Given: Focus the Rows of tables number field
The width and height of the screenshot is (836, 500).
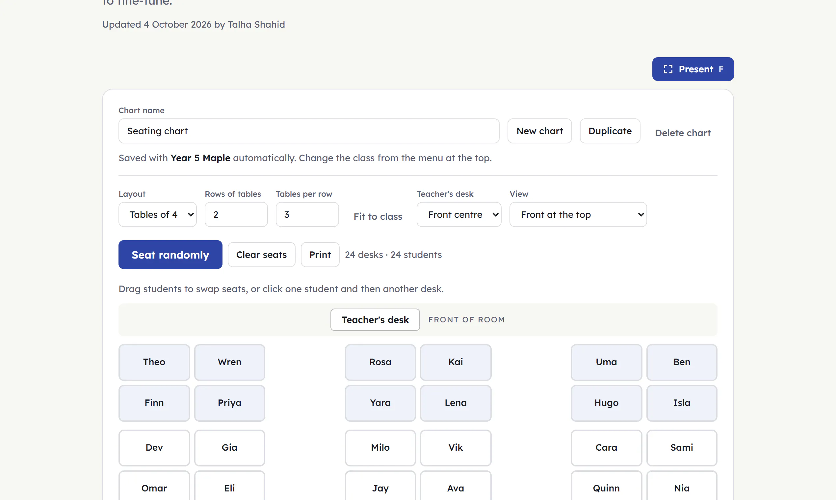Looking at the screenshot, I should tap(236, 214).
